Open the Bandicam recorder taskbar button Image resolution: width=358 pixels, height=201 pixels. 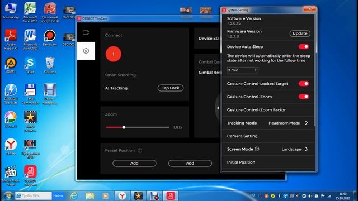coord(154,196)
